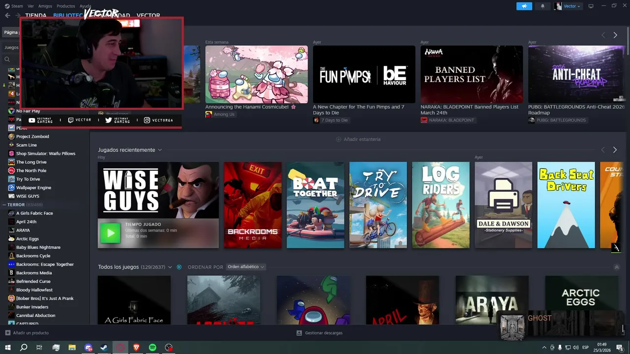This screenshot has height=354, width=630.
Task: Click the back arrow in Steam navigation
Action: tap(7, 15)
